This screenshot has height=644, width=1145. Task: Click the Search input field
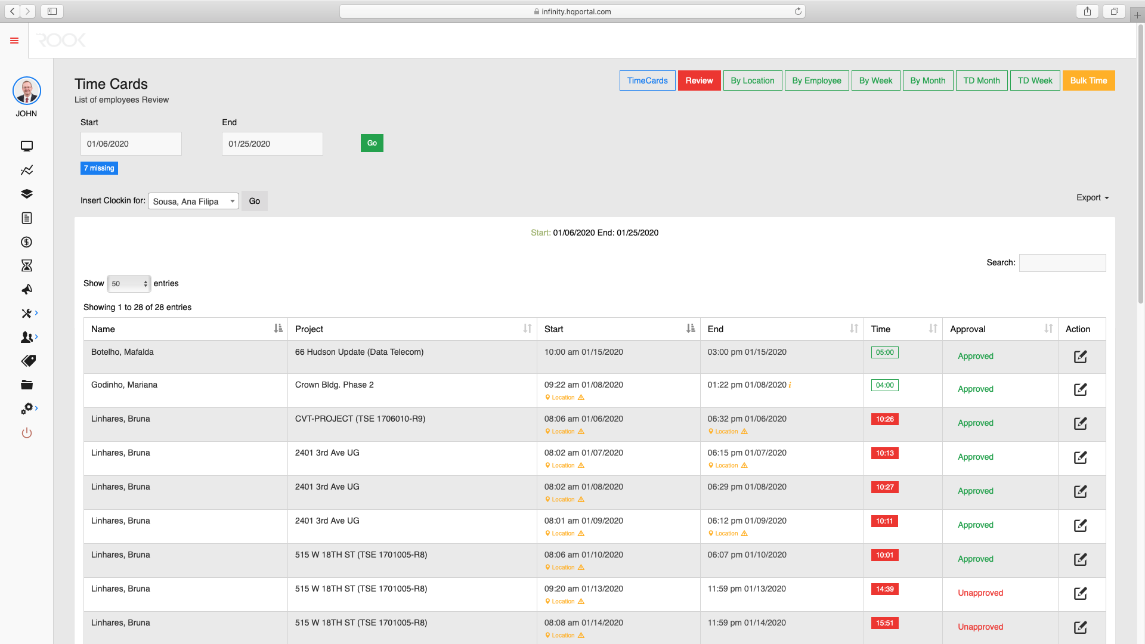click(1062, 262)
